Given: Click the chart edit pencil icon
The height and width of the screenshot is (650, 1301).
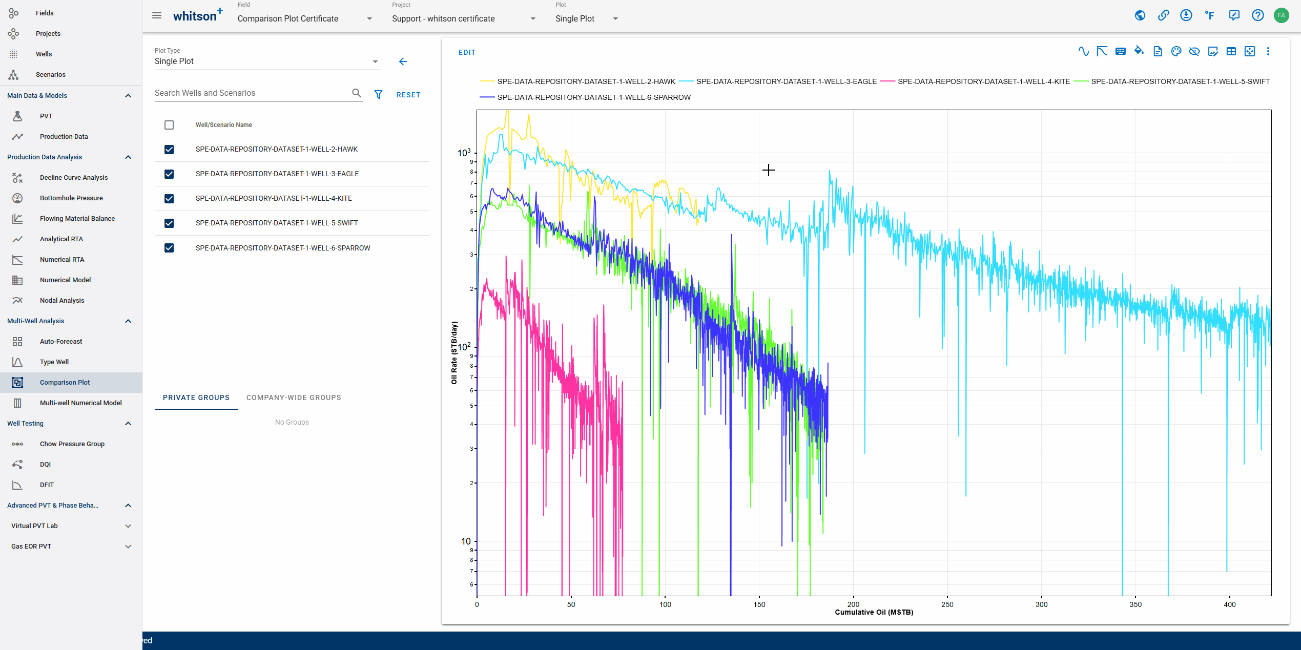Looking at the screenshot, I should click(1213, 51).
